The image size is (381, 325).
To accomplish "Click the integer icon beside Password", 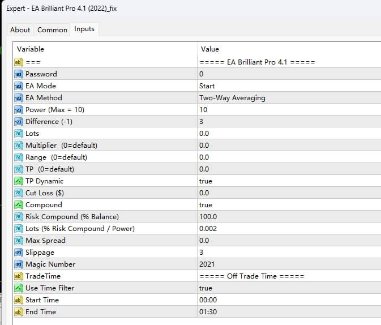I will tap(19, 74).
